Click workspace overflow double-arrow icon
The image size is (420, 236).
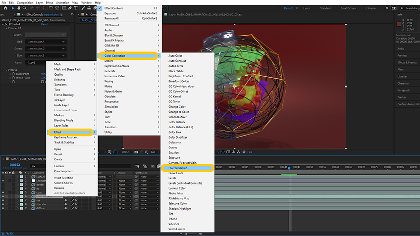pos(387,8)
